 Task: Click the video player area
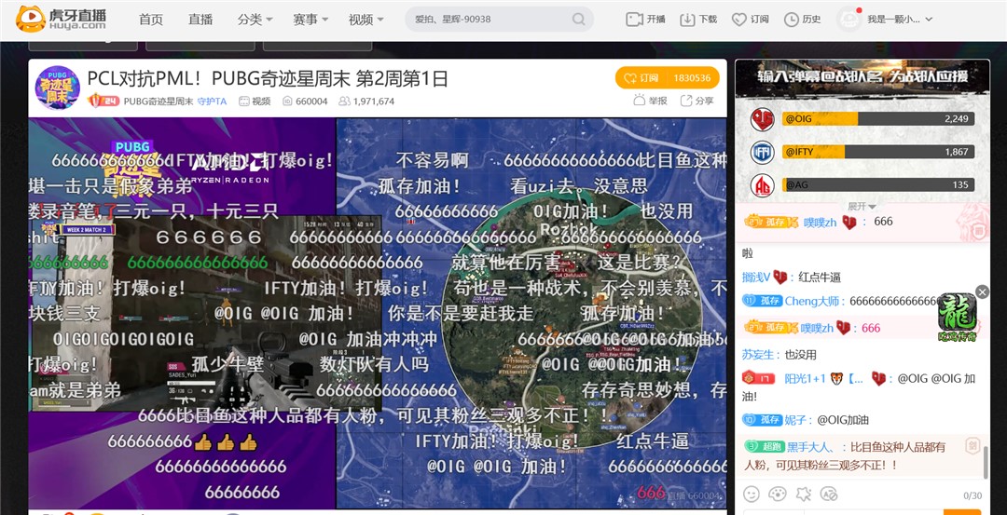(x=378, y=313)
